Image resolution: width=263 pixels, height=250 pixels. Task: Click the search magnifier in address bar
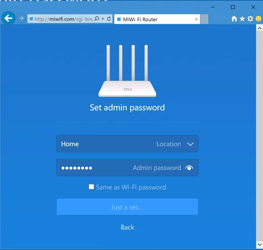click(97, 19)
